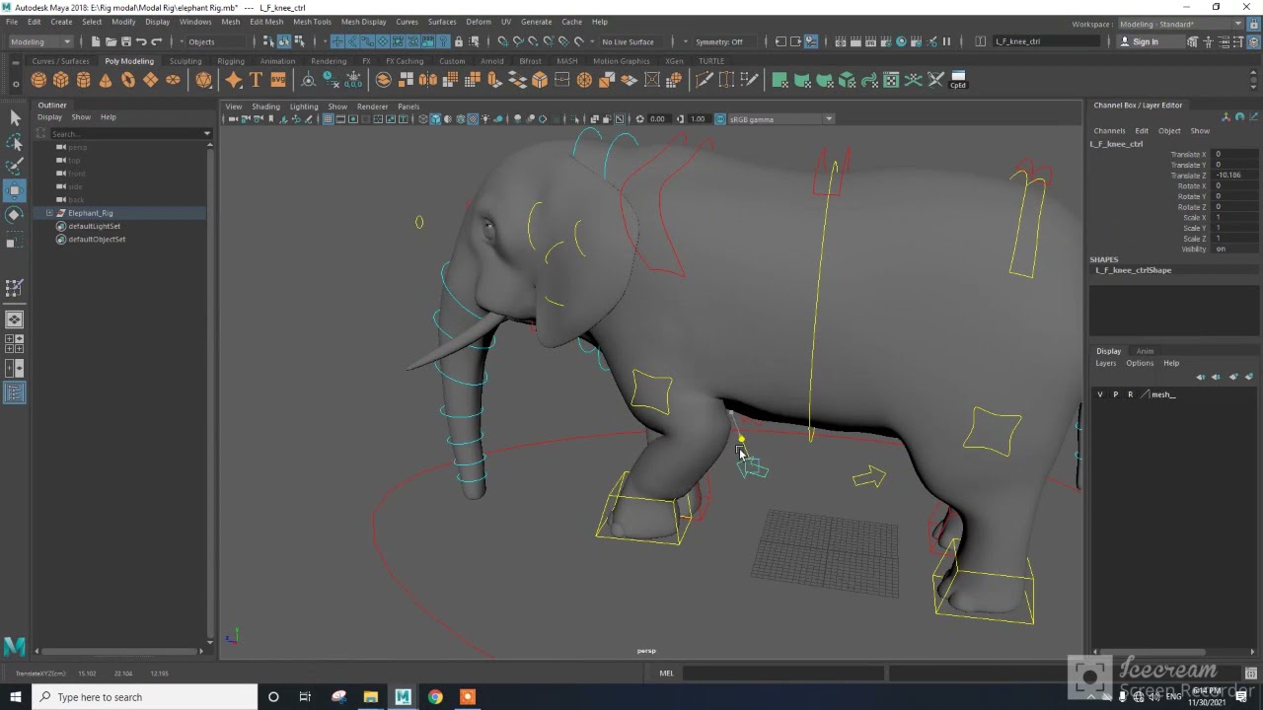1263x710 pixels.
Task: Create a polygon plane from the shelf
Action: point(151,80)
